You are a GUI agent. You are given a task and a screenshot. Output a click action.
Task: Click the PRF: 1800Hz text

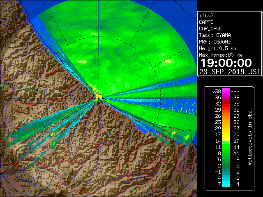(215, 42)
